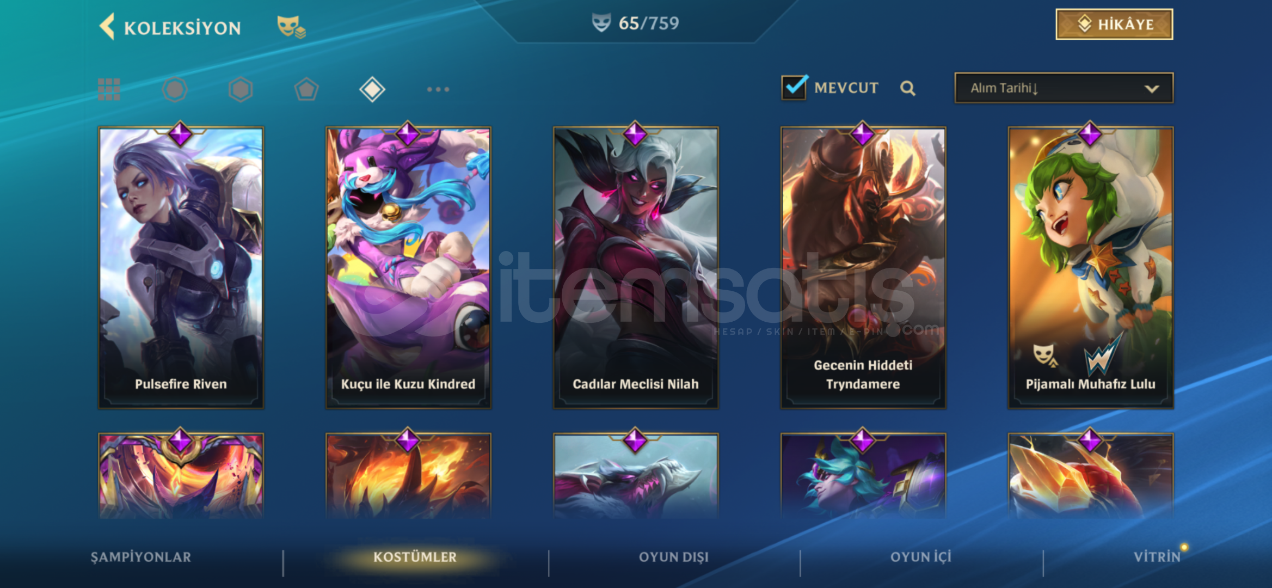This screenshot has width=1272, height=588.
Task: Open the mask and coins skin shop icon
Action: point(291,27)
